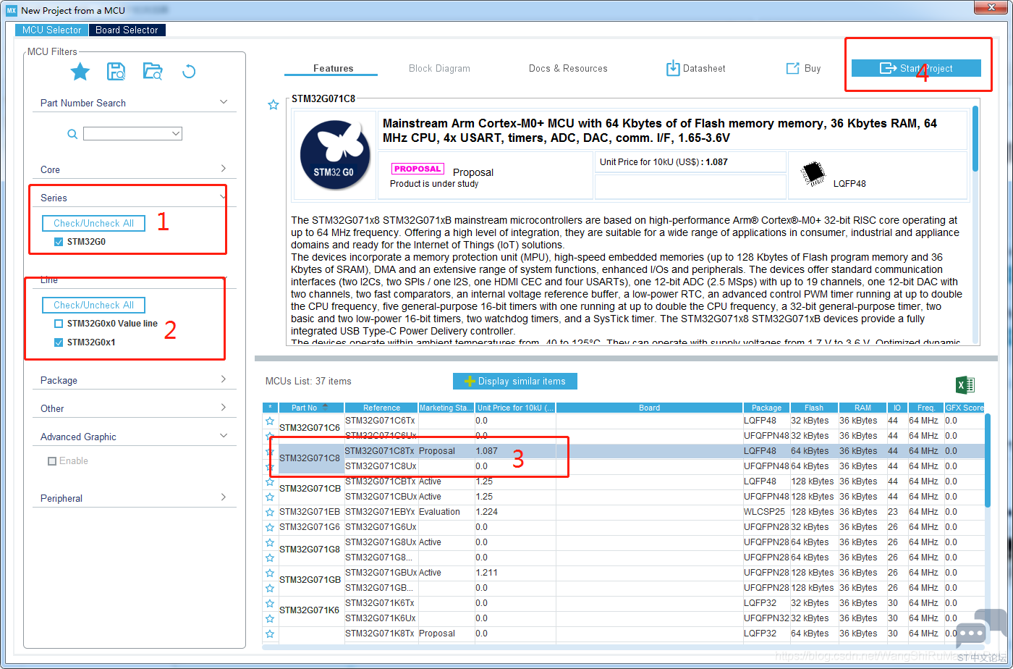Click the star column header in MCU list
The width and height of the screenshot is (1013, 669).
point(270,408)
